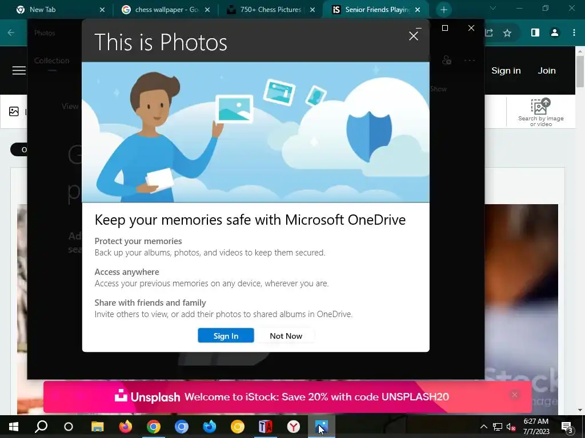Toggle Chrome side panel icon
This screenshot has height=438, width=585.
535,33
